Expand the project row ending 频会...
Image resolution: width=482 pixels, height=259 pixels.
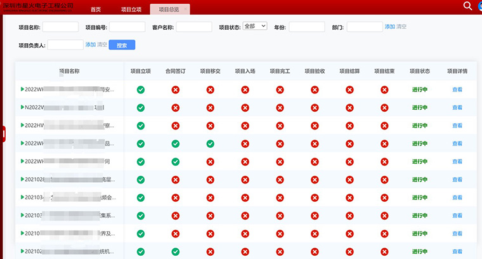pyautogui.click(x=22, y=197)
